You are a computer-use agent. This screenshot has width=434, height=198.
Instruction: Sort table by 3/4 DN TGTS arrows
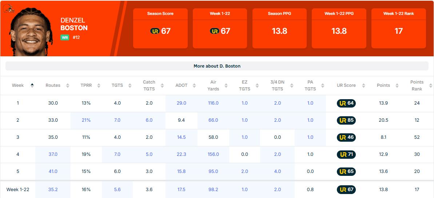[x=291, y=85]
